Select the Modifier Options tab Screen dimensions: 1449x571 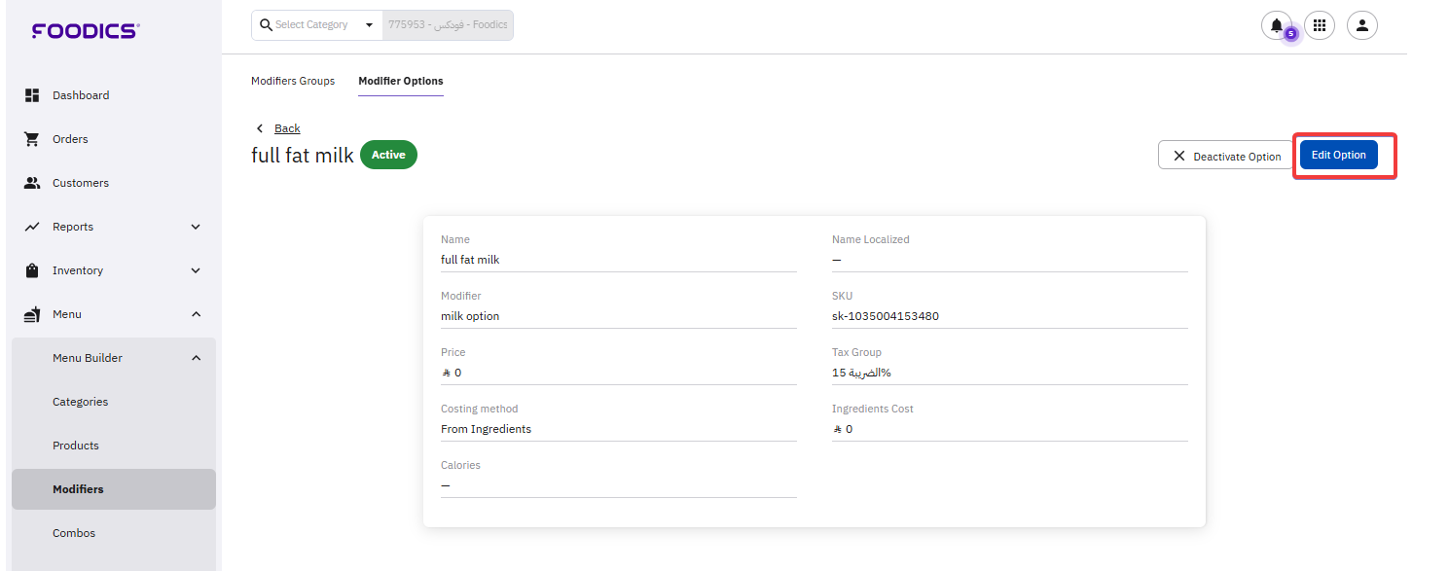pos(400,81)
